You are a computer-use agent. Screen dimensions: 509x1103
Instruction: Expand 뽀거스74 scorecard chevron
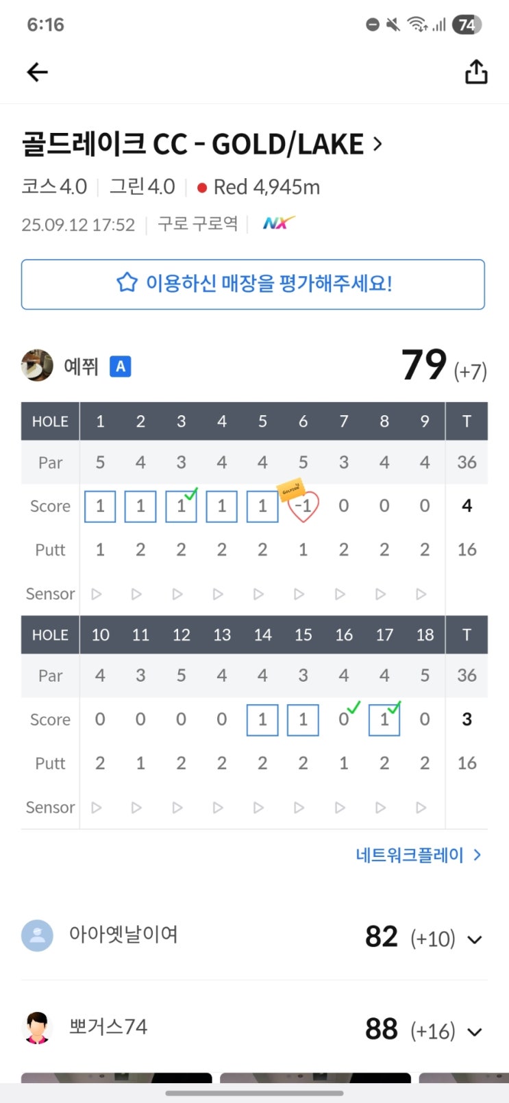pos(474,1031)
